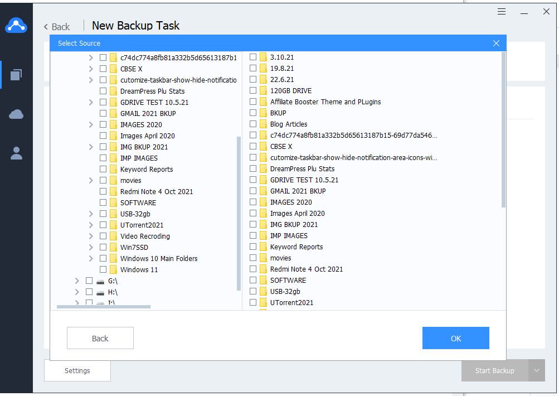559x396 pixels.
Task: Click the cloud app logo icon
Action: point(16,26)
